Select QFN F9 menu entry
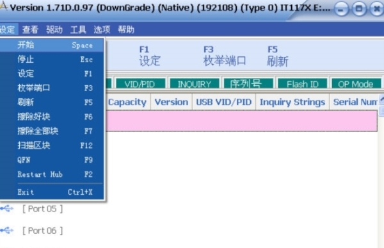This screenshot has height=248, width=384. pos(52,160)
